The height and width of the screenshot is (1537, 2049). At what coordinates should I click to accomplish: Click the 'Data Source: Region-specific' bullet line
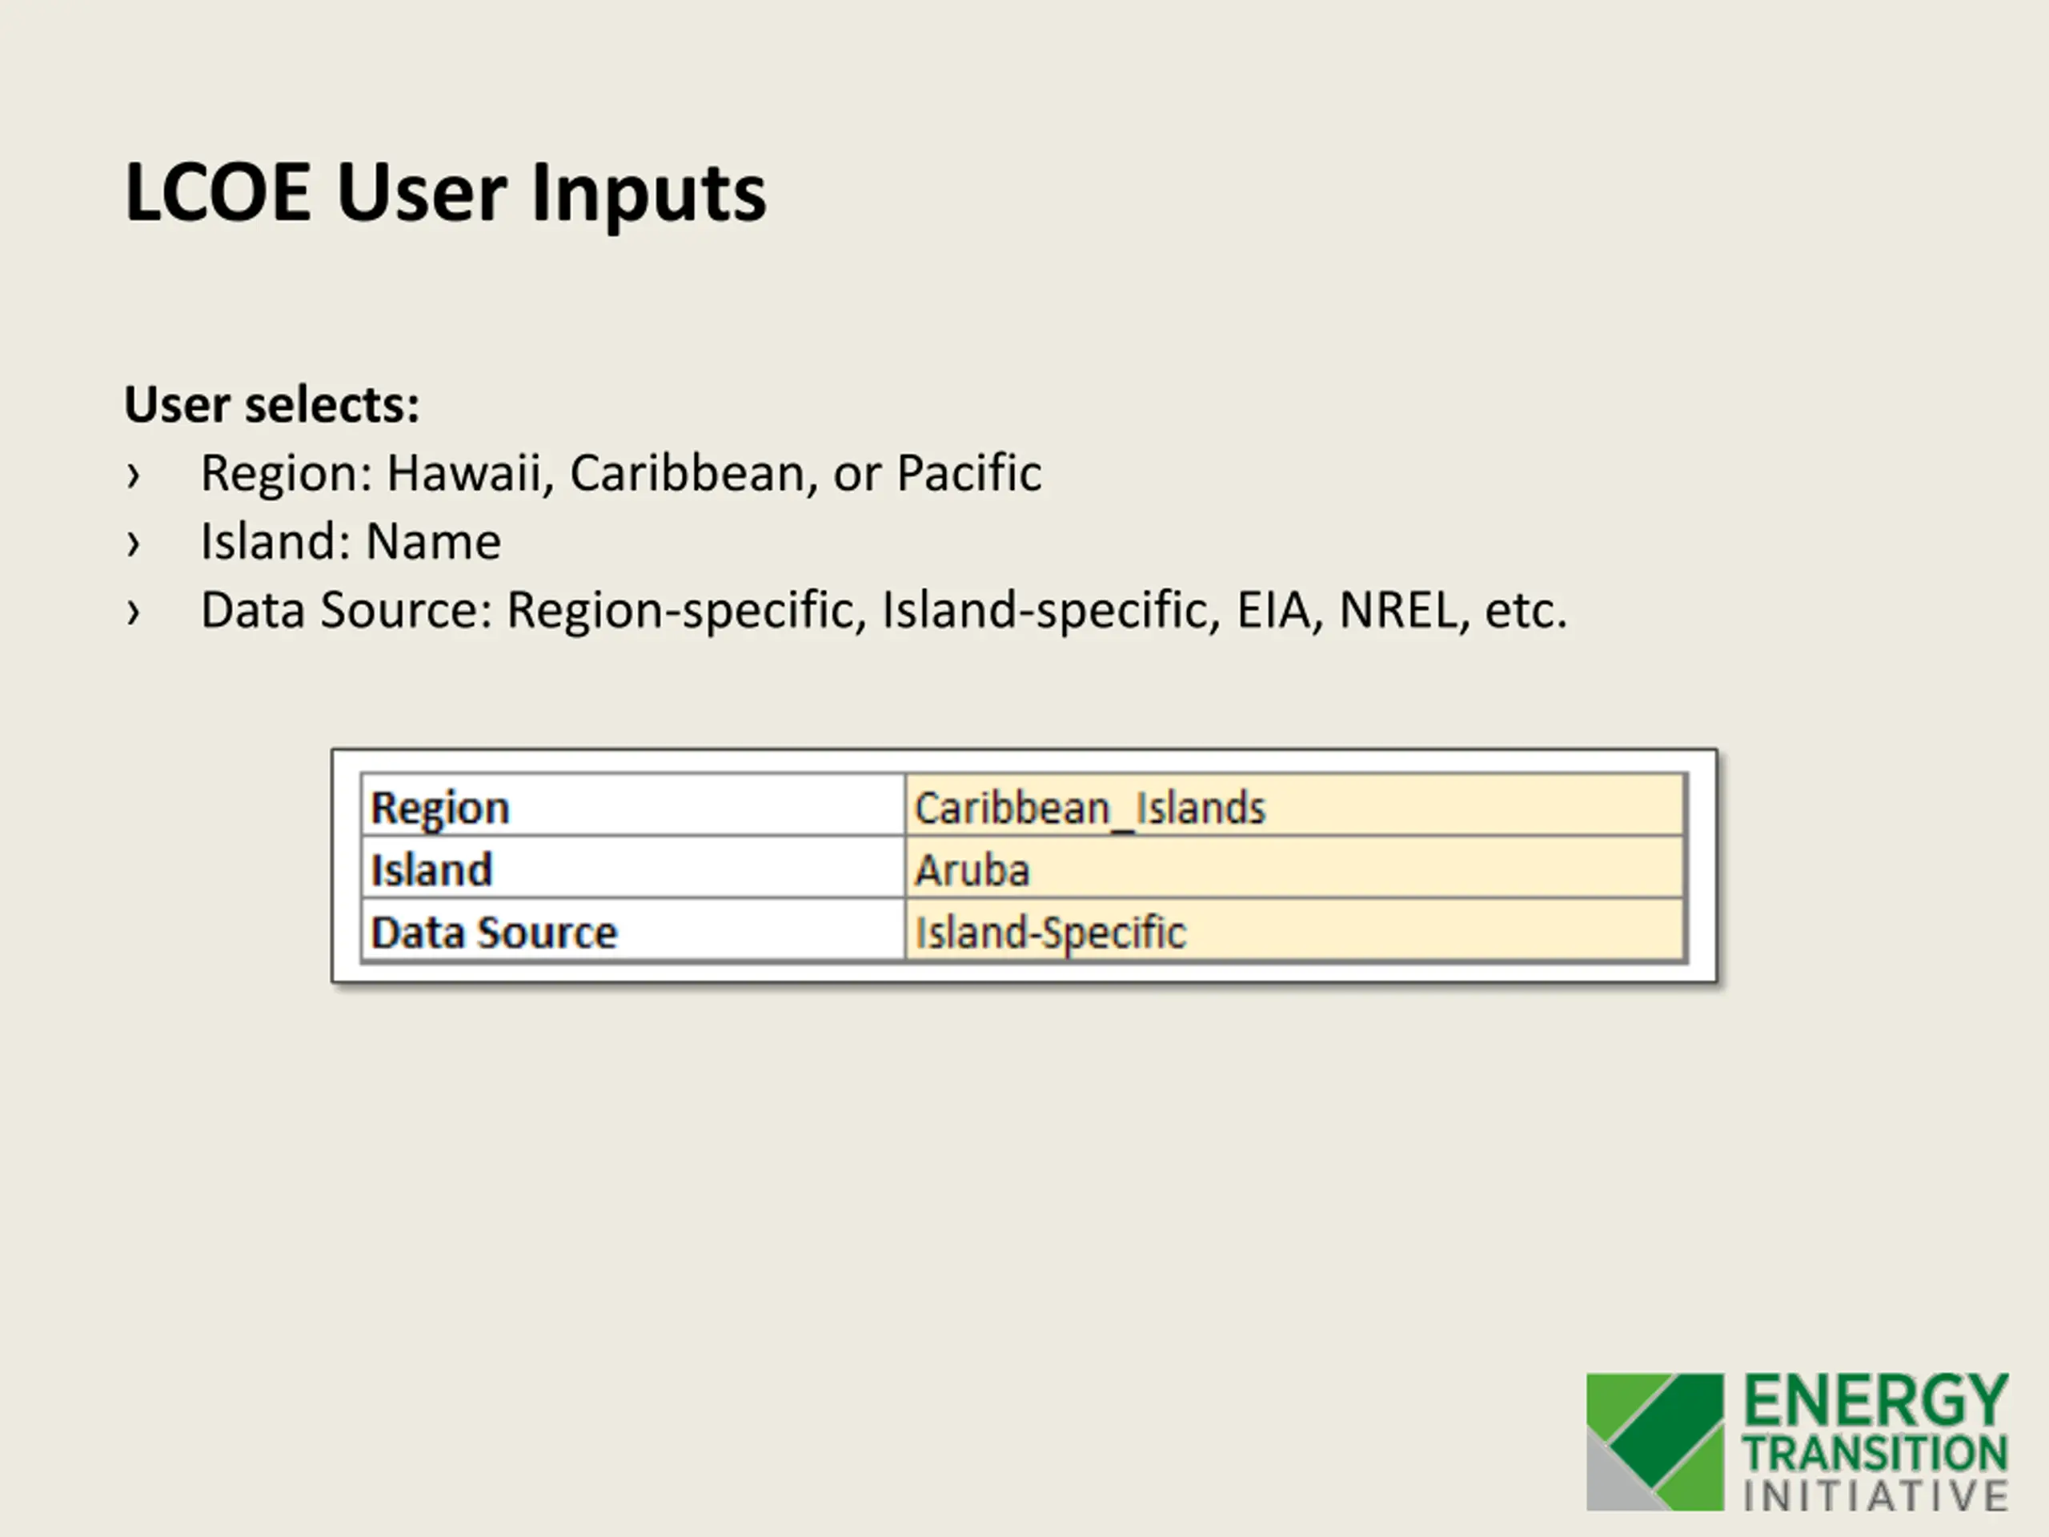[x=884, y=611]
